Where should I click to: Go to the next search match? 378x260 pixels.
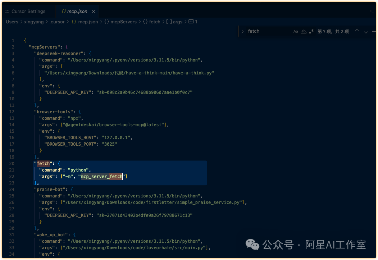366,31
